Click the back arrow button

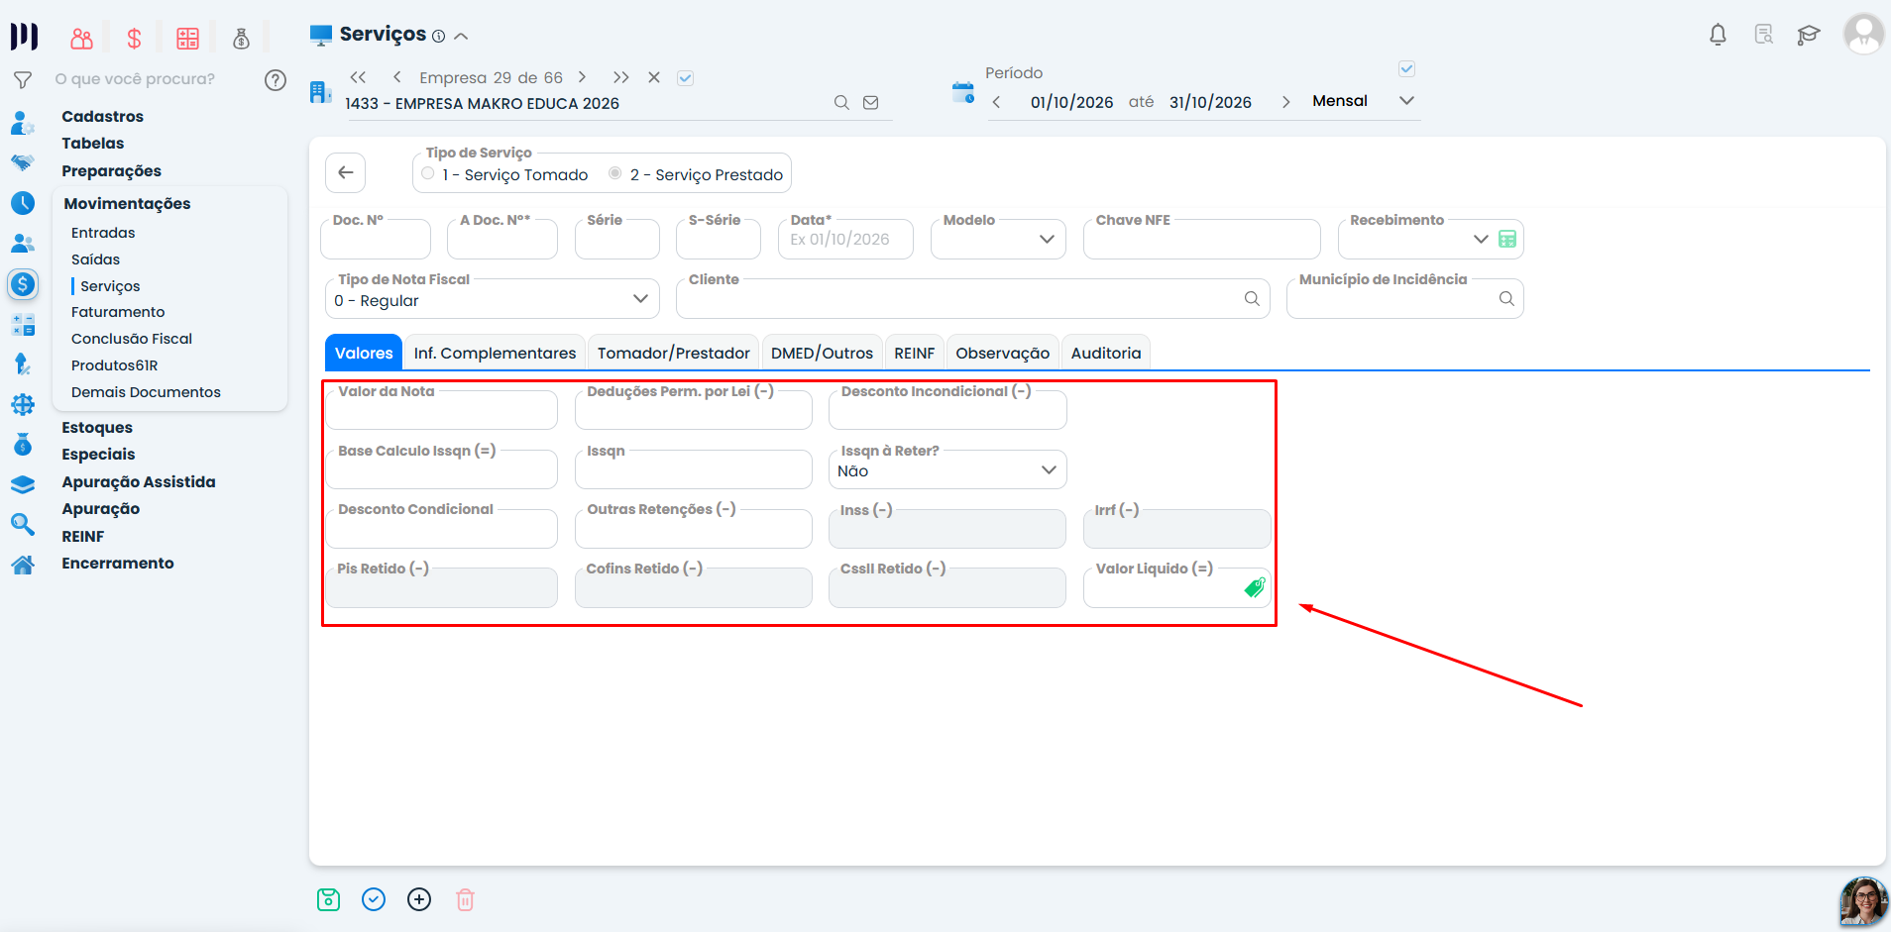[346, 172]
